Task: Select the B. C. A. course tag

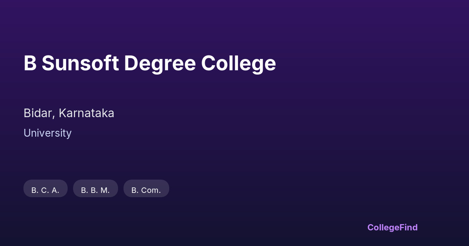Action: pyautogui.click(x=45, y=189)
